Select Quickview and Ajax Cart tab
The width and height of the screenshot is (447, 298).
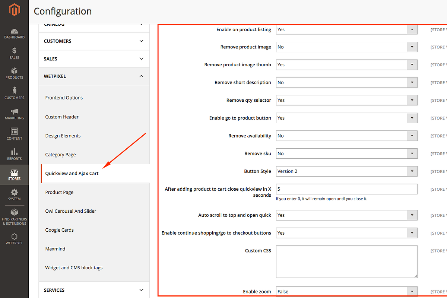pyautogui.click(x=72, y=173)
